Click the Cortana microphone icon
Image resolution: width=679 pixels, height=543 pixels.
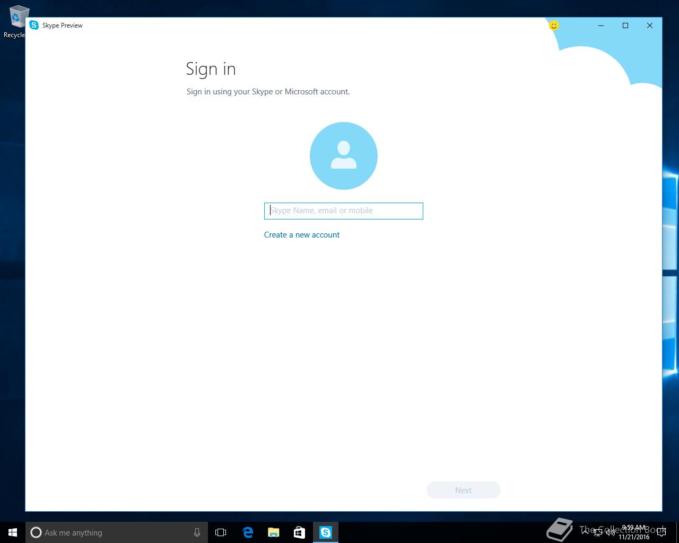pos(197,532)
